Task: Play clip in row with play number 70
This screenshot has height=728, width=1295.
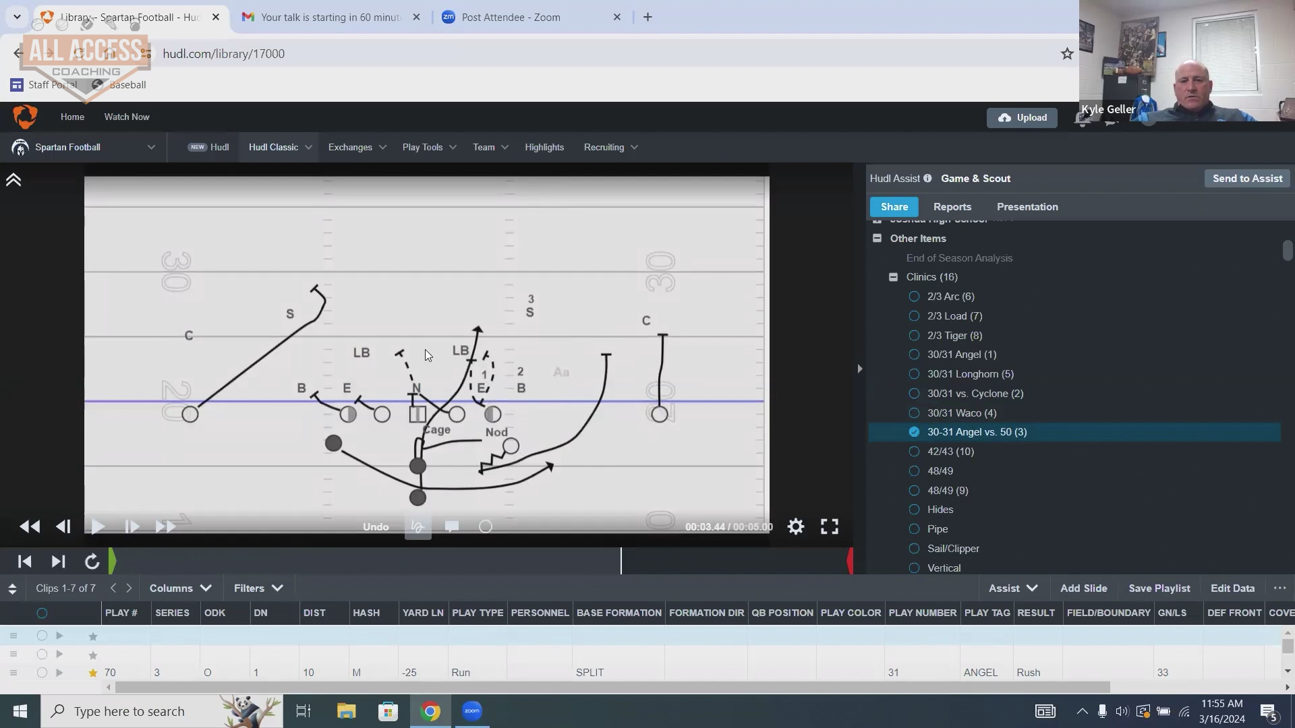Action: [59, 673]
